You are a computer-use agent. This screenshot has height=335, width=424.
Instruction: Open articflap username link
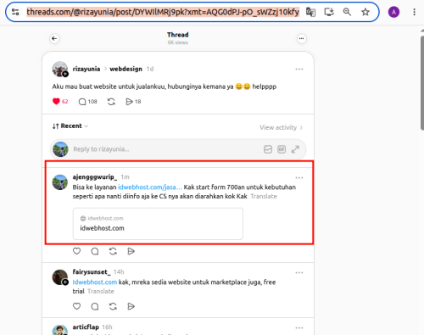[86, 327]
